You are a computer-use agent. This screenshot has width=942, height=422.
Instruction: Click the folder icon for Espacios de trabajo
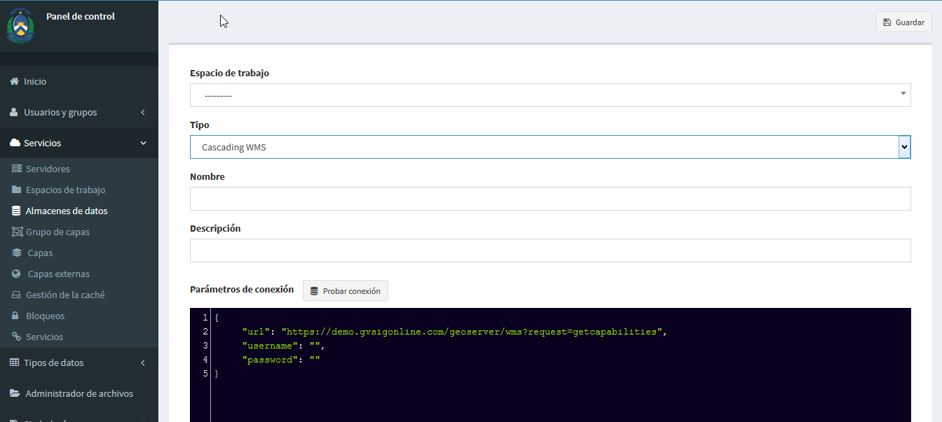[17, 190]
